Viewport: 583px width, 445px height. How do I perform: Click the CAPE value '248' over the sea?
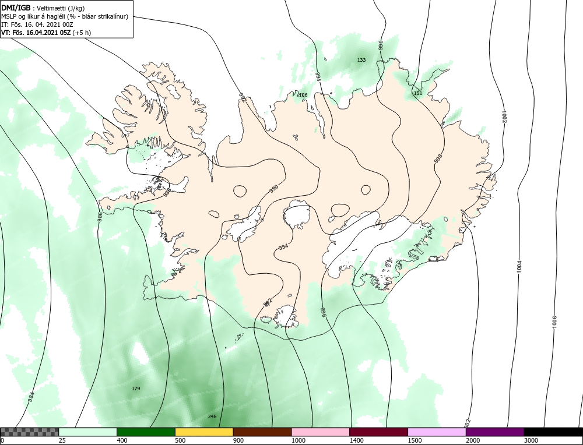(x=212, y=416)
